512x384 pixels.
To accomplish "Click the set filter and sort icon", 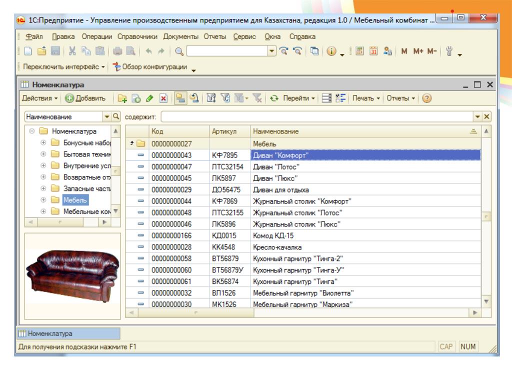I will coord(211,98).
